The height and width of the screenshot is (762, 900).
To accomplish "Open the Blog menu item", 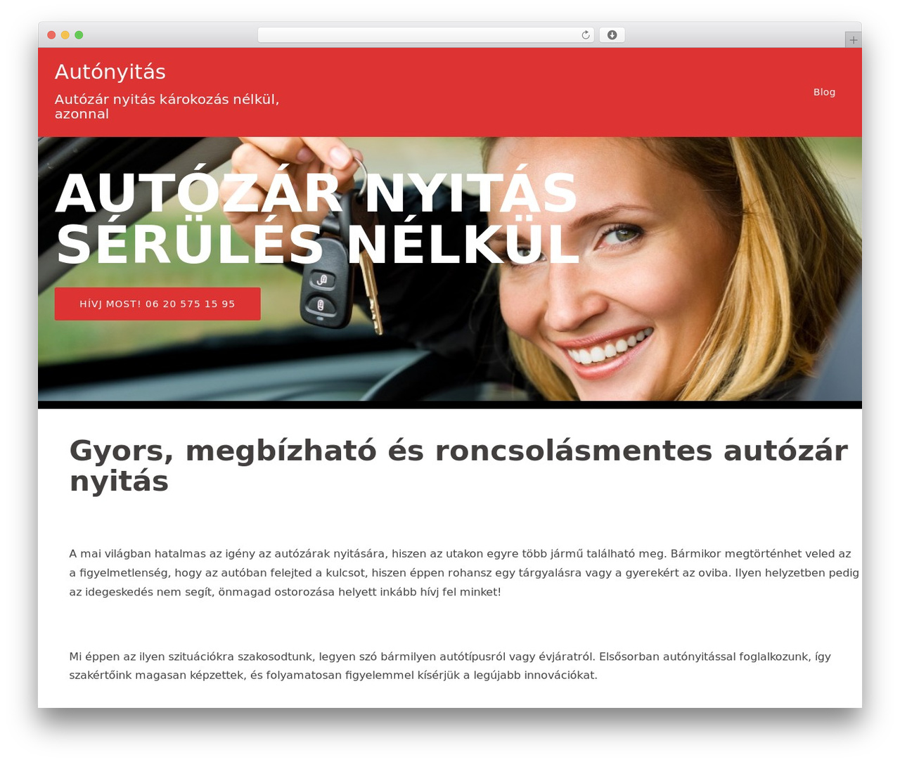I will coord(824,92).
